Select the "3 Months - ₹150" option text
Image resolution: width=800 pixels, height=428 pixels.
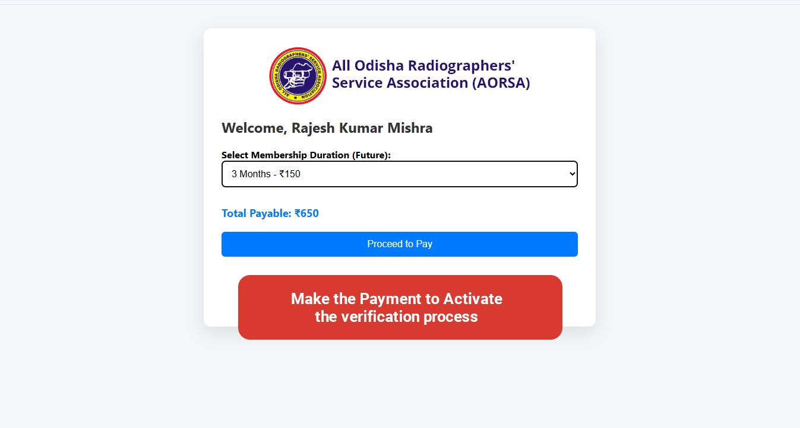pos(265,174)
